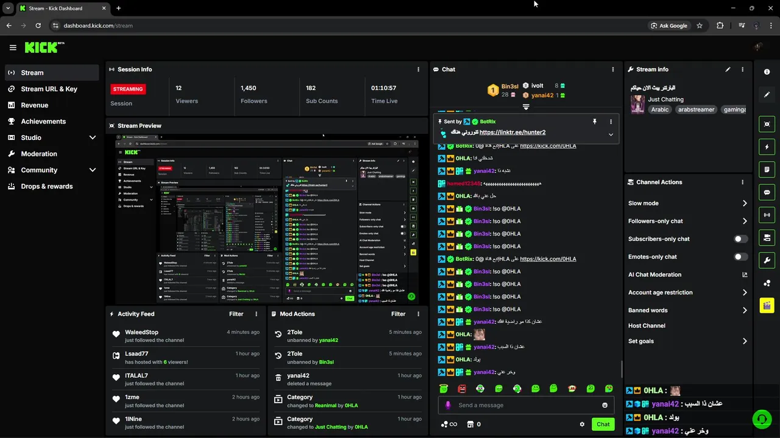Click the lightning bolt sidebar icon

(x=767, y=147)
